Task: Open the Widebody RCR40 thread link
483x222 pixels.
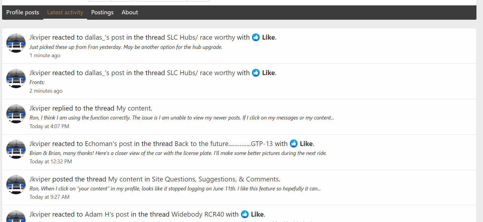Action: tap(198, 214)
